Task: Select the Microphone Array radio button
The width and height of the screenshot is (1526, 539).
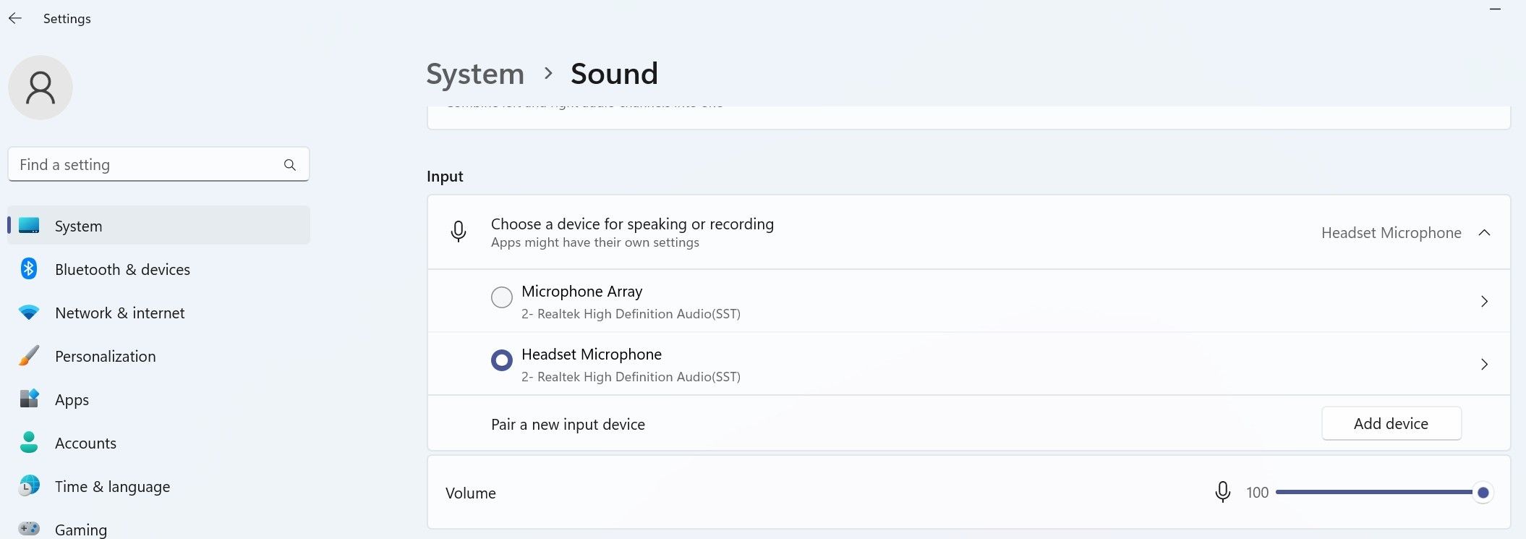Action: tap(501, 297)
